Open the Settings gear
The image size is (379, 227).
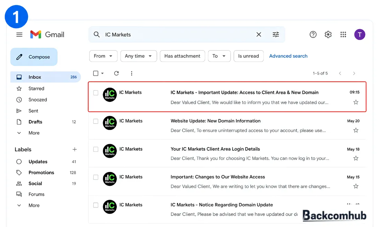point(328,34)
